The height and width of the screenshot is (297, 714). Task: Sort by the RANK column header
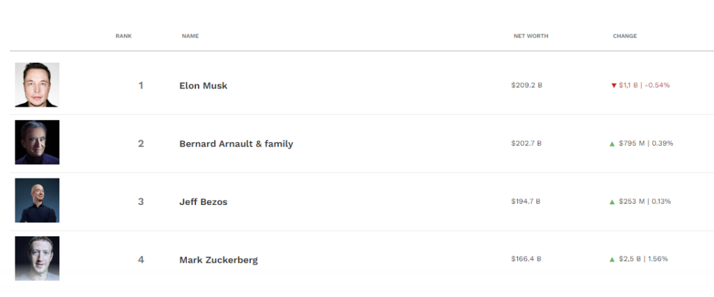[123, 36]
